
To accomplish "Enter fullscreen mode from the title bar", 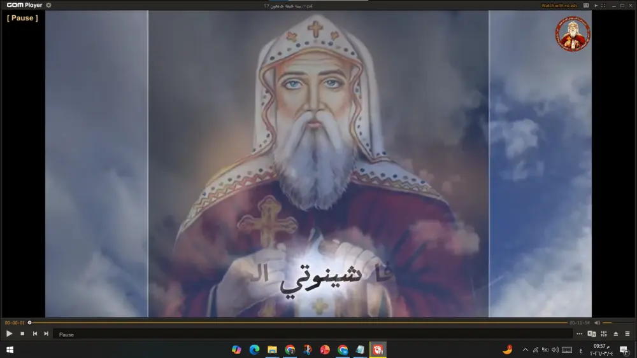I will click(603, 6).
